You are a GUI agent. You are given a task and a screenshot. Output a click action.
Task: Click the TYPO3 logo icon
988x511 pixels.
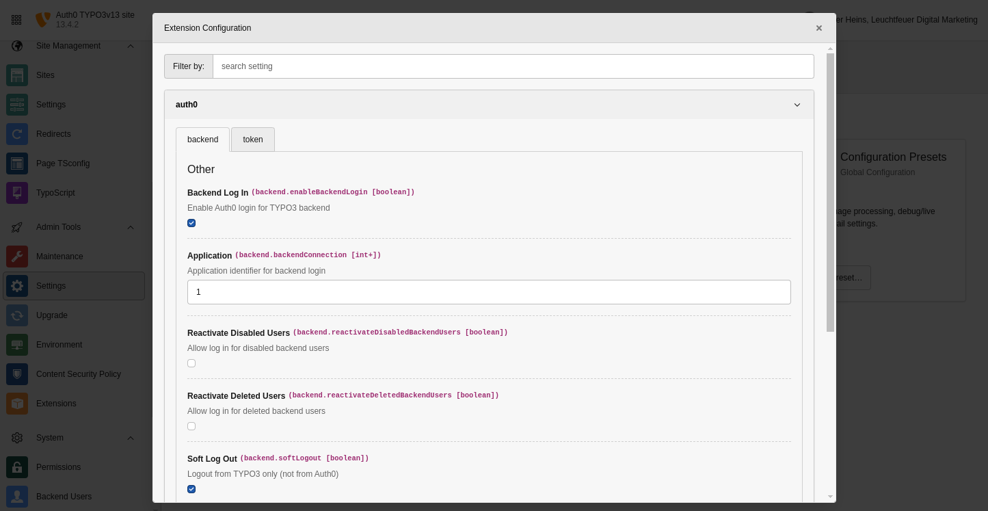click(x=42, y=20)
